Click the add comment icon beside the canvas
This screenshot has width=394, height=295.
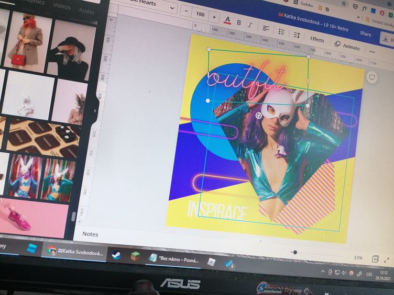pos(372,77)
